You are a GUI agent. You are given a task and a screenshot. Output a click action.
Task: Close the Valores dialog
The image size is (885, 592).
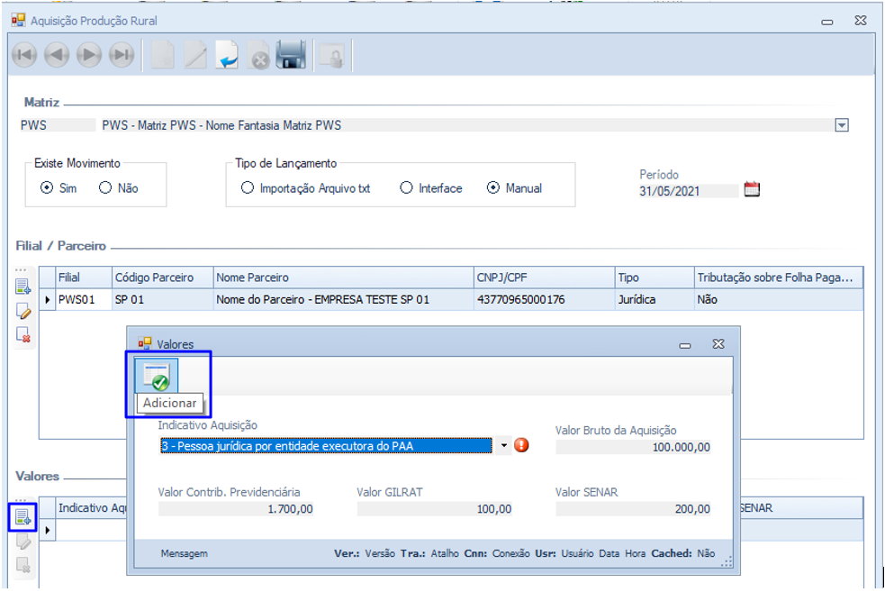718,343
